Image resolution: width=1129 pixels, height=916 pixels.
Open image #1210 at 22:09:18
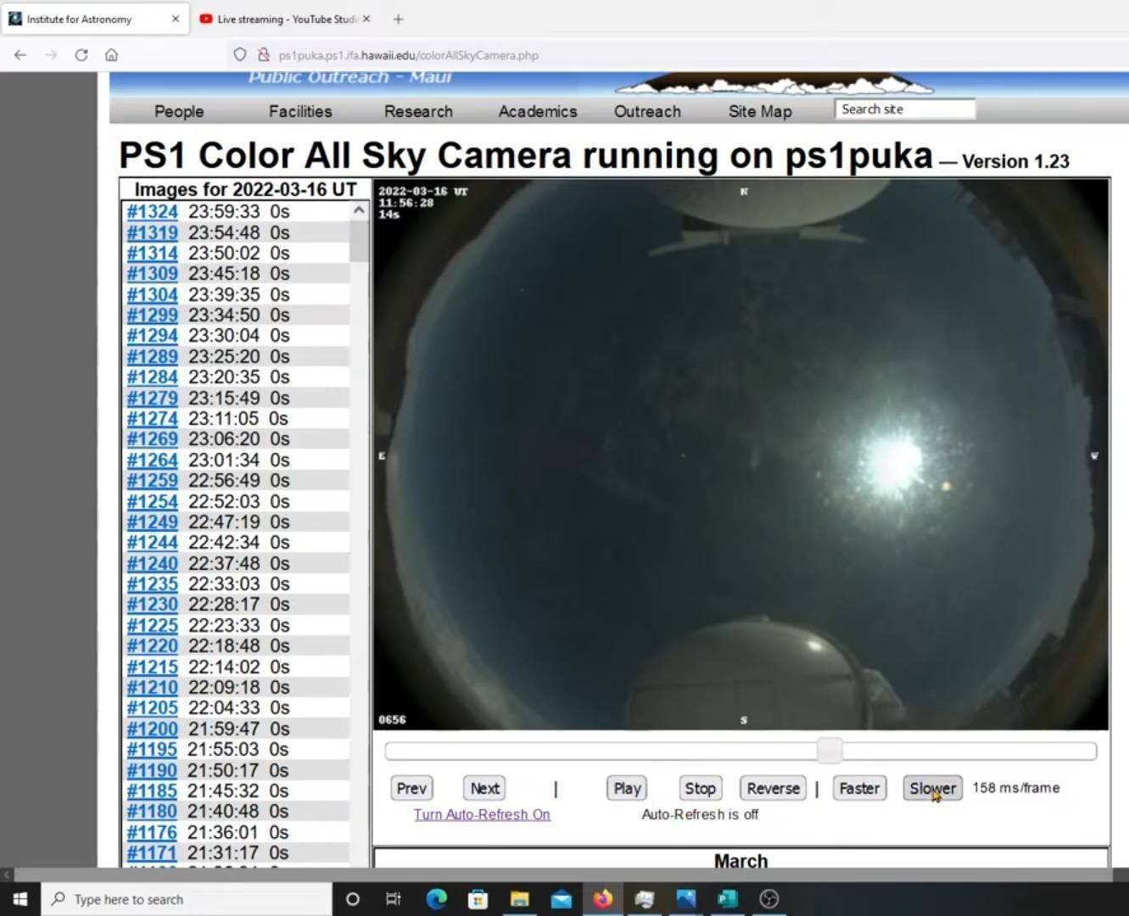[152, 688]
